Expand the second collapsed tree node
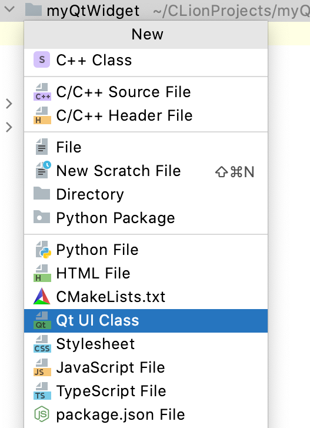 point(9,127)
